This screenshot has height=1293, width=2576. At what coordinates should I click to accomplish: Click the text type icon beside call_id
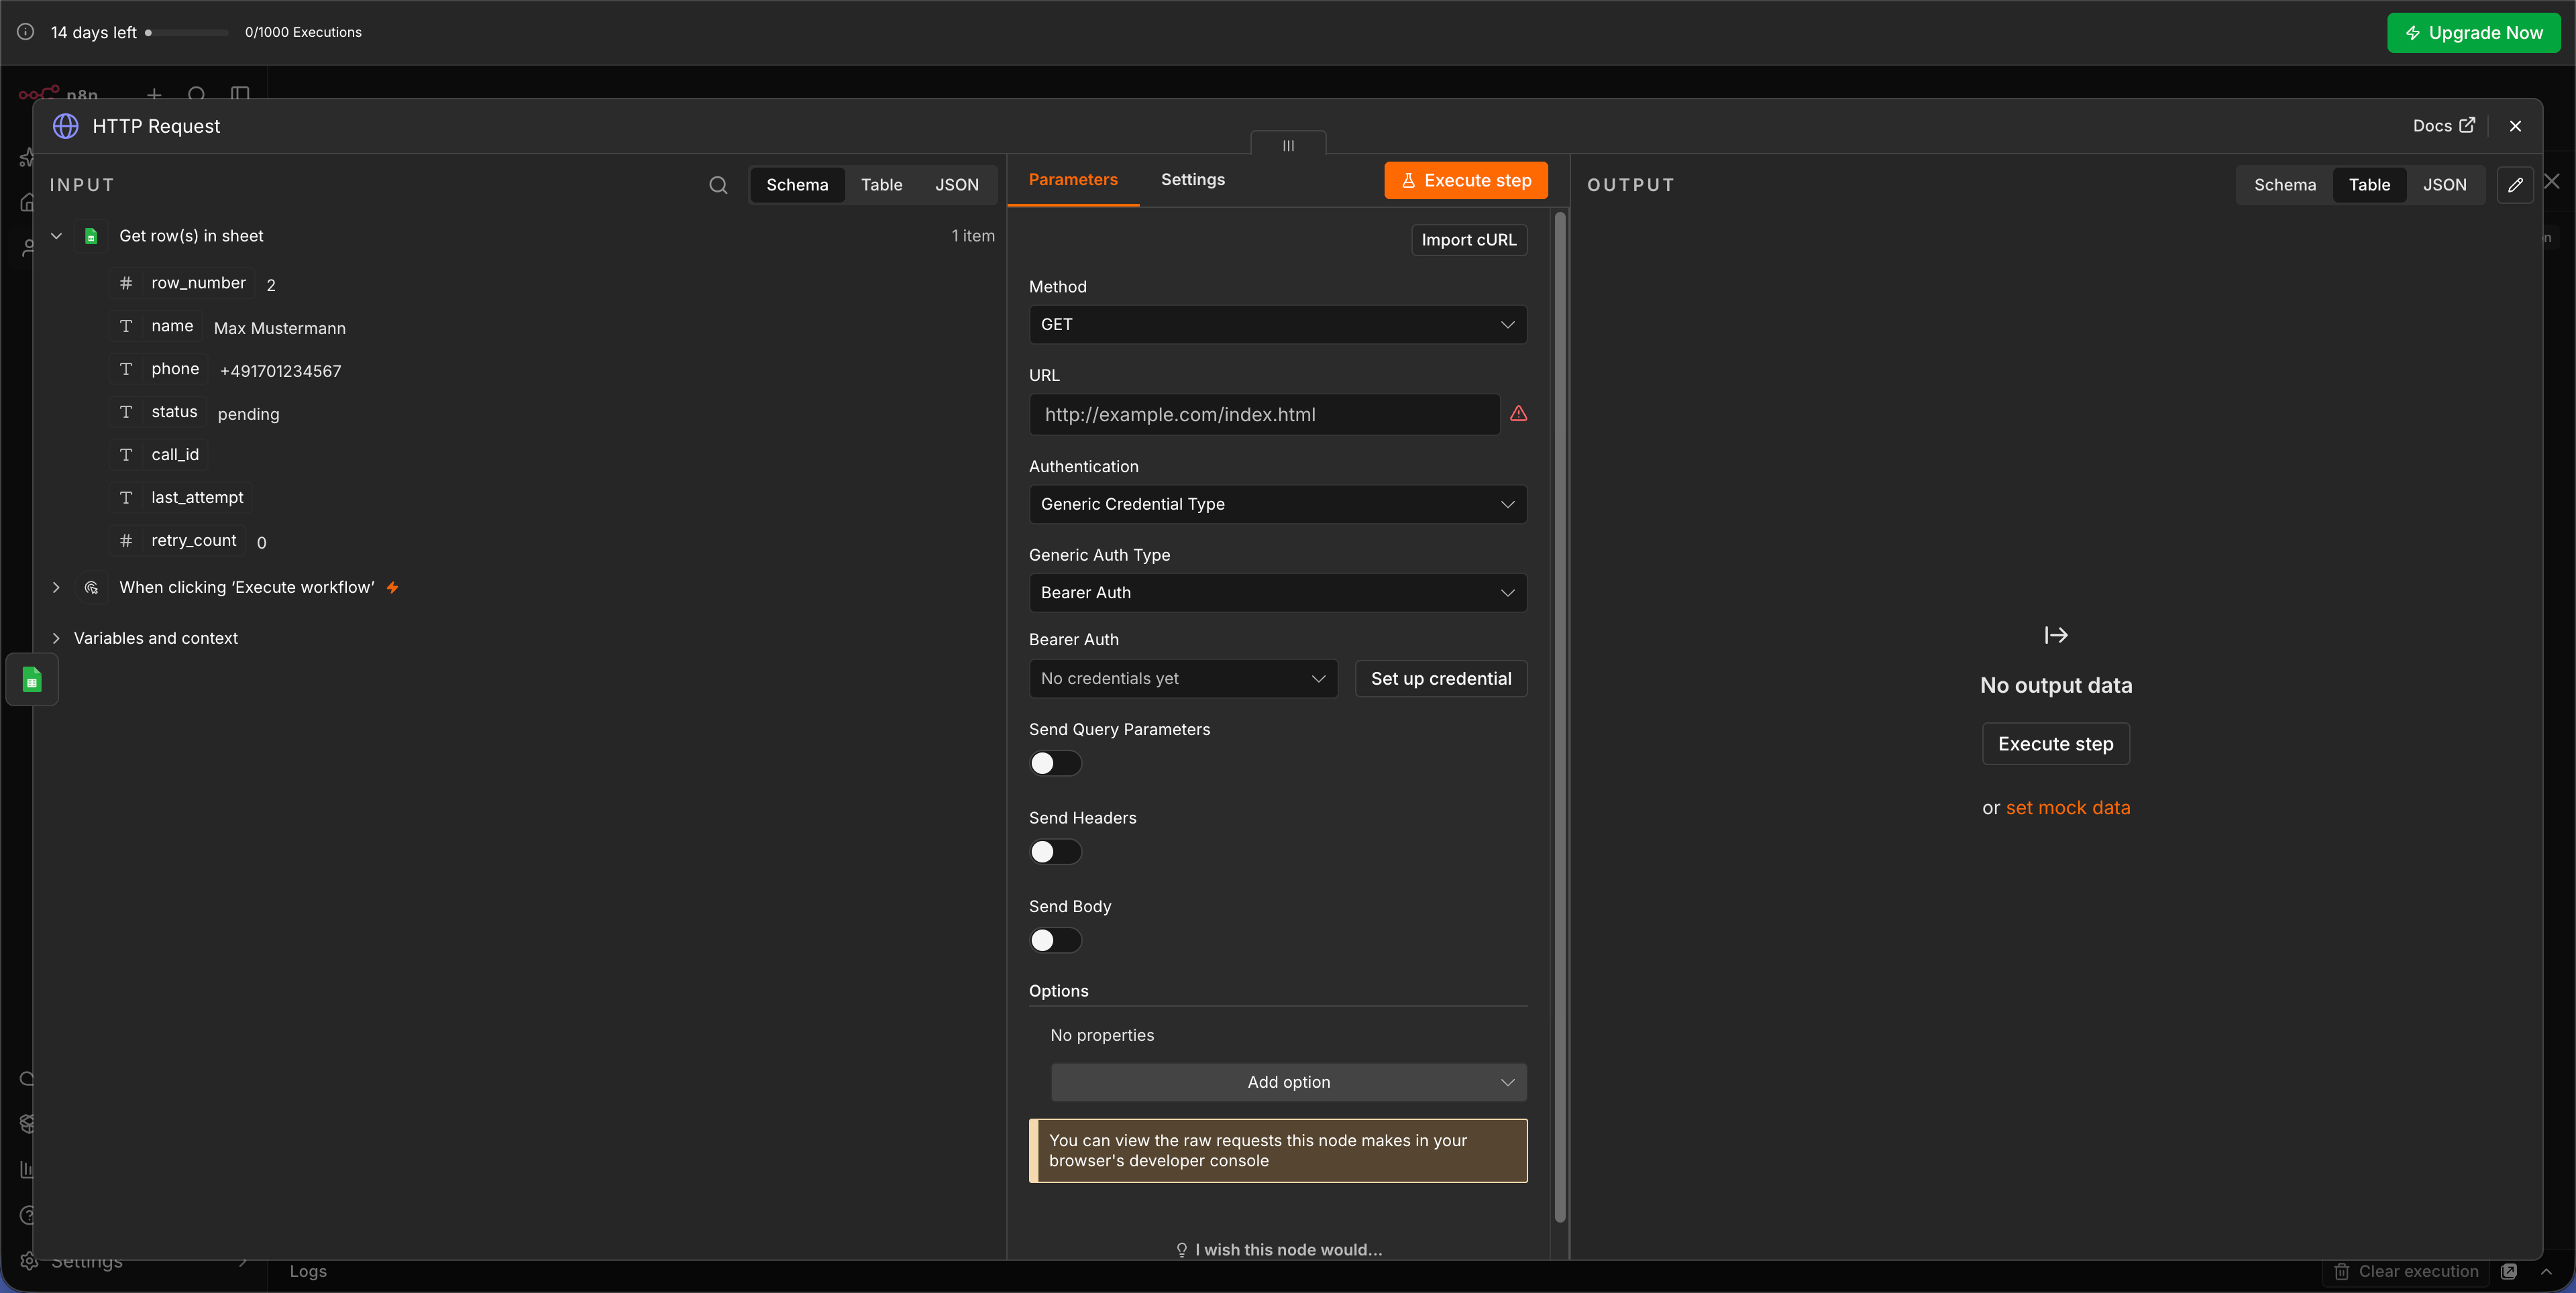pos(126,455)
